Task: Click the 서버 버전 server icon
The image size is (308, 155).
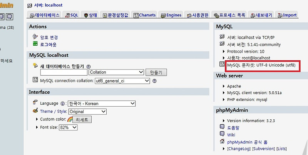Action: pos(222,43)
